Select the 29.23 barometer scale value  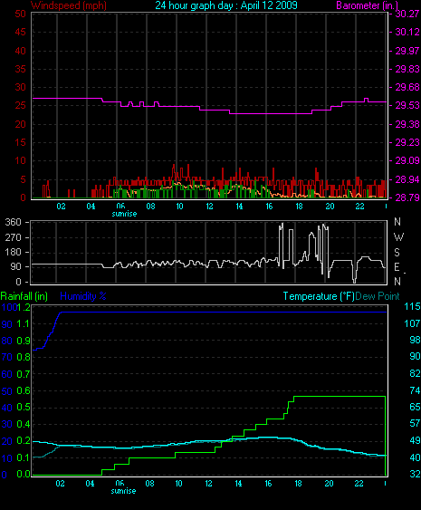(x=407, y=142)
